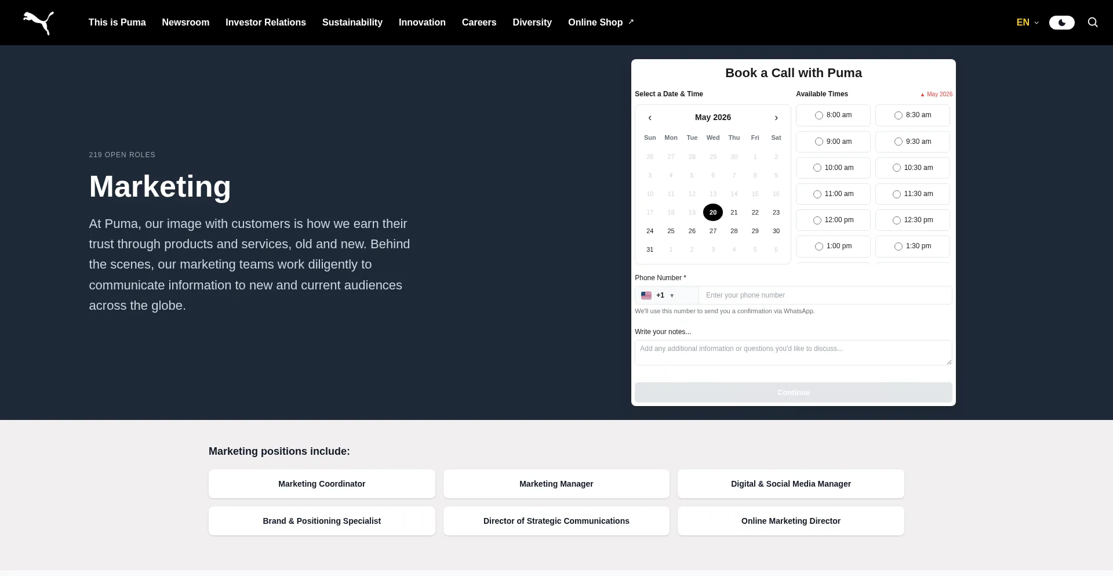Click the Puma leaping cat logo

[38, 23]
